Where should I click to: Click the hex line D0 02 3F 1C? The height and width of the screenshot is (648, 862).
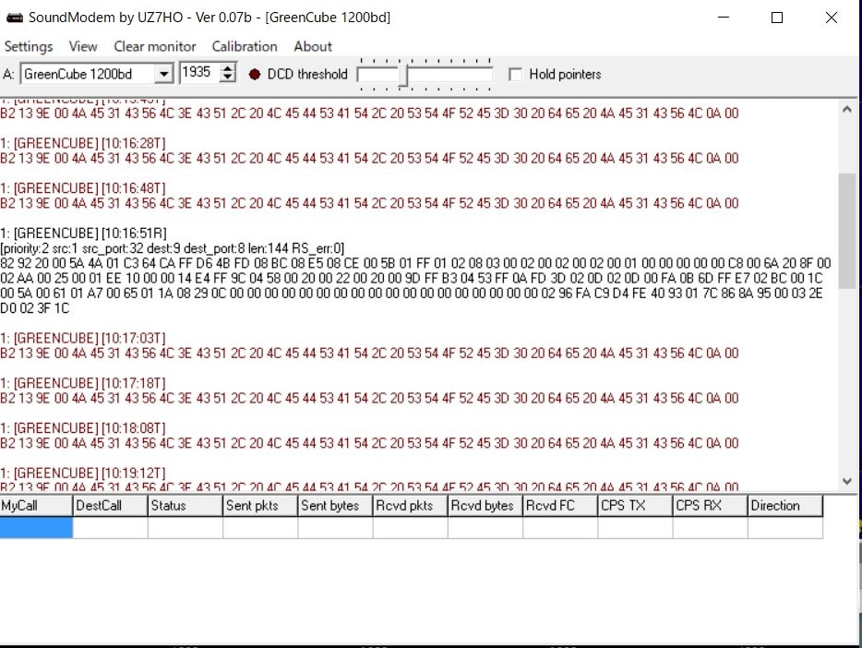coord(35,308)
